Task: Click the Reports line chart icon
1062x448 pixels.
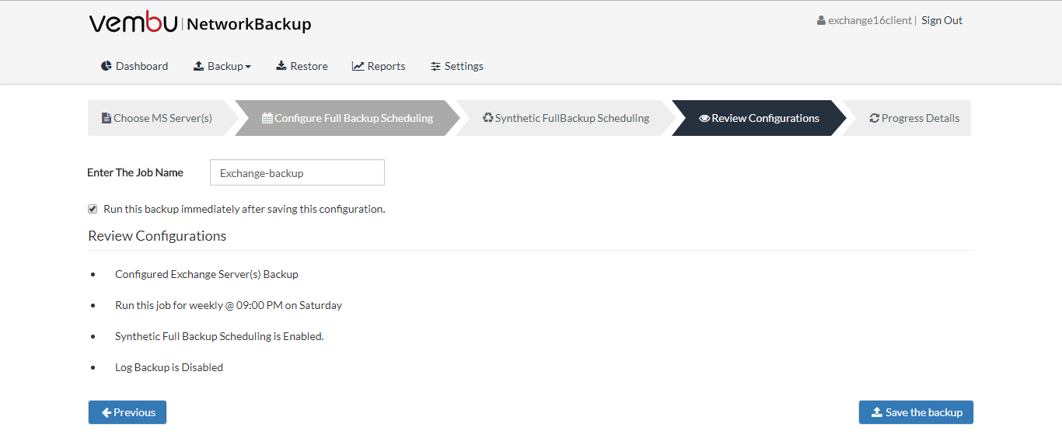Action: coord(358,66)
